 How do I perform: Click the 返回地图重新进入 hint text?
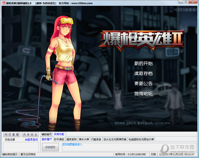(x=72, y=144)
